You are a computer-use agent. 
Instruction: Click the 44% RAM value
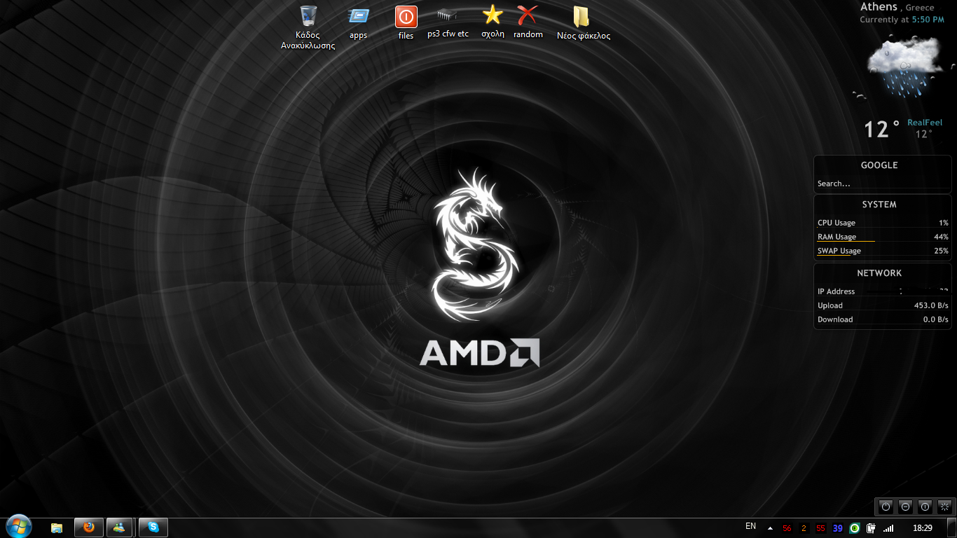(x=941, y=237)
